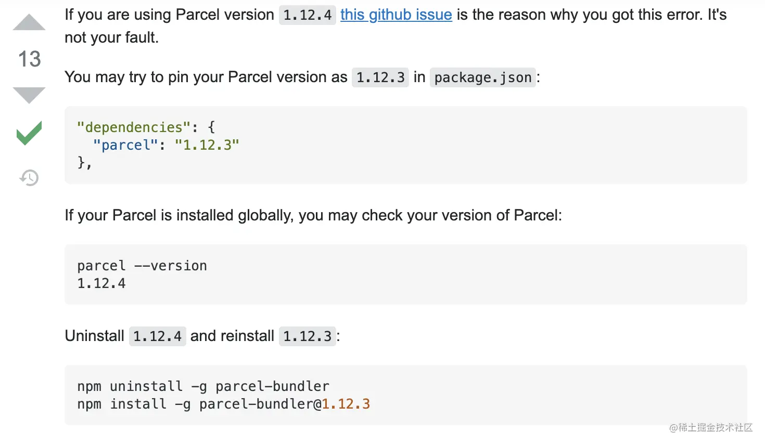Viewport: 765px width, 445px height.
Task: Open the answer revision history via the clock icon
Action: click(x=29, y=178)
